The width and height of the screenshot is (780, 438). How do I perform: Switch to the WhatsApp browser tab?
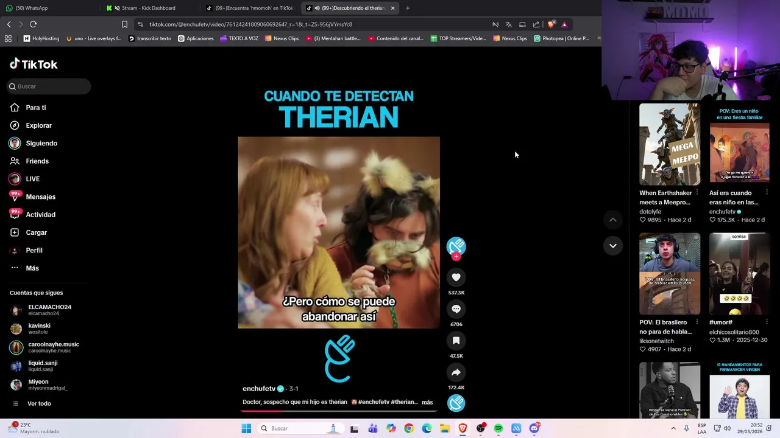point(49,8)
